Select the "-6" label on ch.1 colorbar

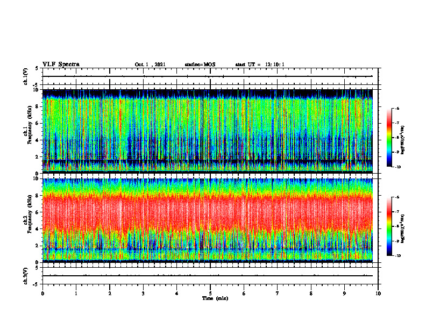pos(397,108)
